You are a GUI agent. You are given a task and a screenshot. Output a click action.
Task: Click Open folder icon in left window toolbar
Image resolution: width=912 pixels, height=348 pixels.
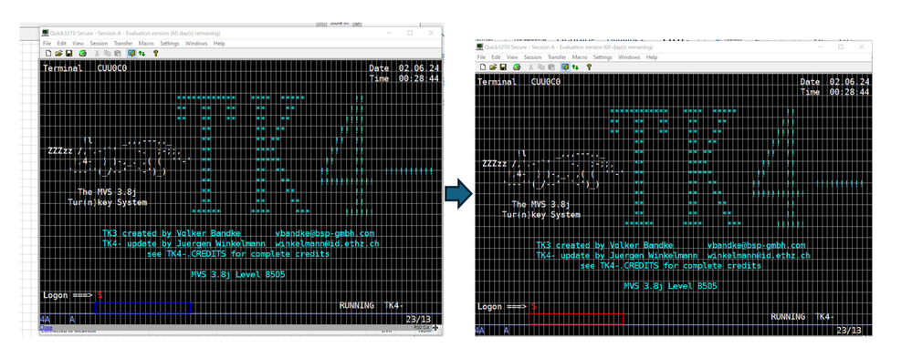(x=58, y=54)
